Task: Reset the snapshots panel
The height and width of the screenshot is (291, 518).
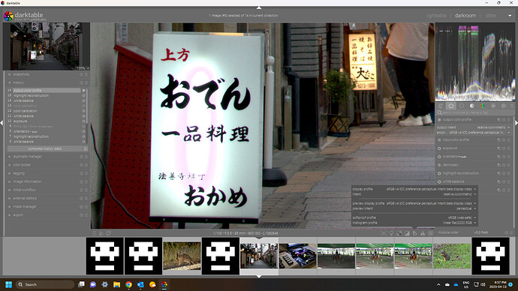Action: tap(81, 74)
